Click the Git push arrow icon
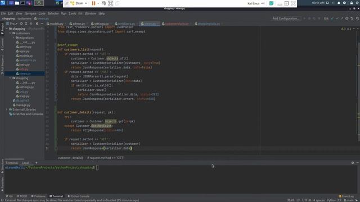 [x=342, y=19]
